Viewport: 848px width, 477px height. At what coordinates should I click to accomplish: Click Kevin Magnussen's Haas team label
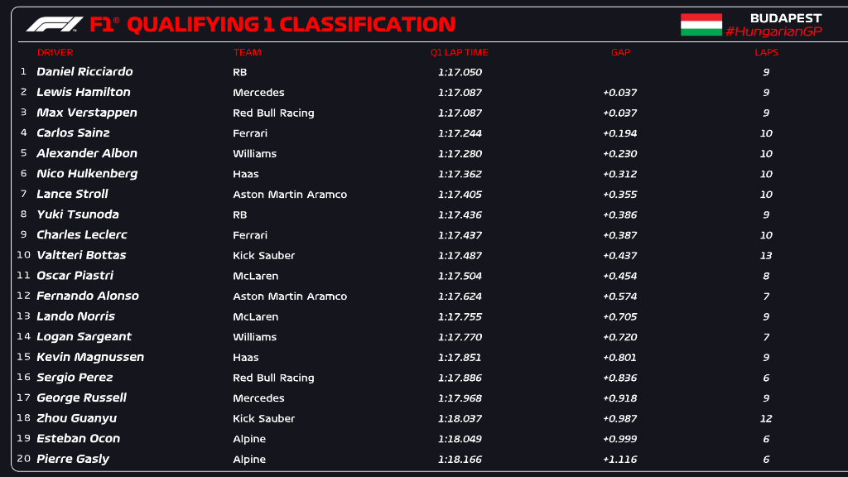click(246, 358)
